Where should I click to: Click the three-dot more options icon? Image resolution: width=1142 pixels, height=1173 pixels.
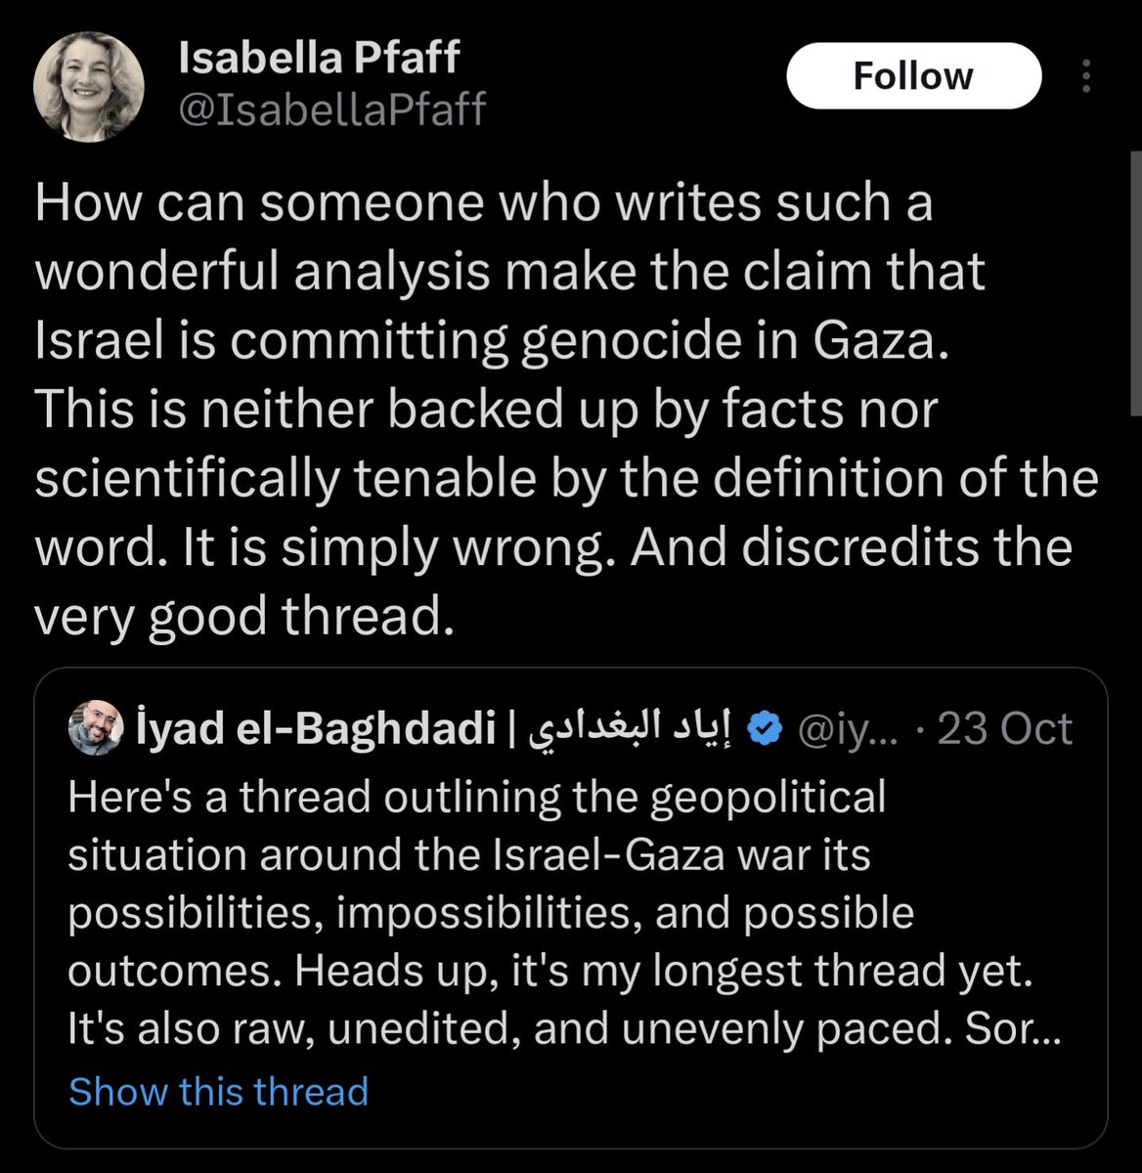click(1084, 76)
